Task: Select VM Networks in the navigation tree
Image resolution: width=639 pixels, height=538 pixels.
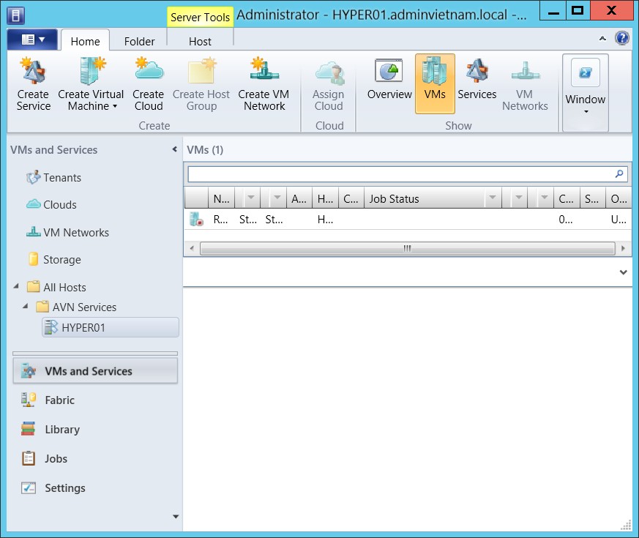Action: tap(67, 232)
